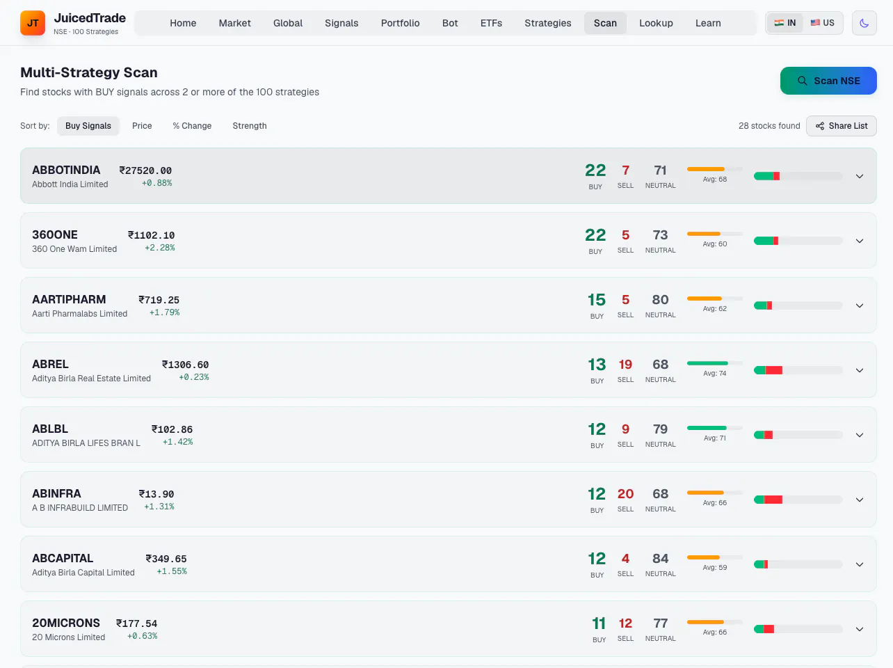The image size is (893, 668).
Task: Sort by Buy Signals
Action: point(88,126)
